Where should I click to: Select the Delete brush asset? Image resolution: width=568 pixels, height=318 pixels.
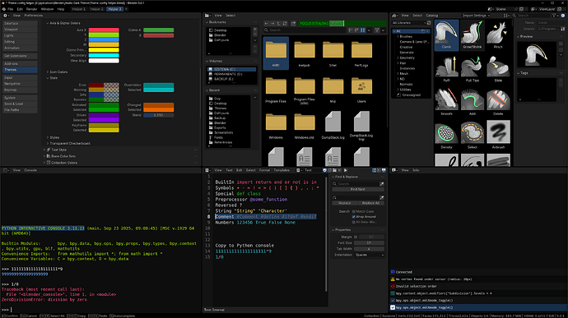click(x=498, y=102)
